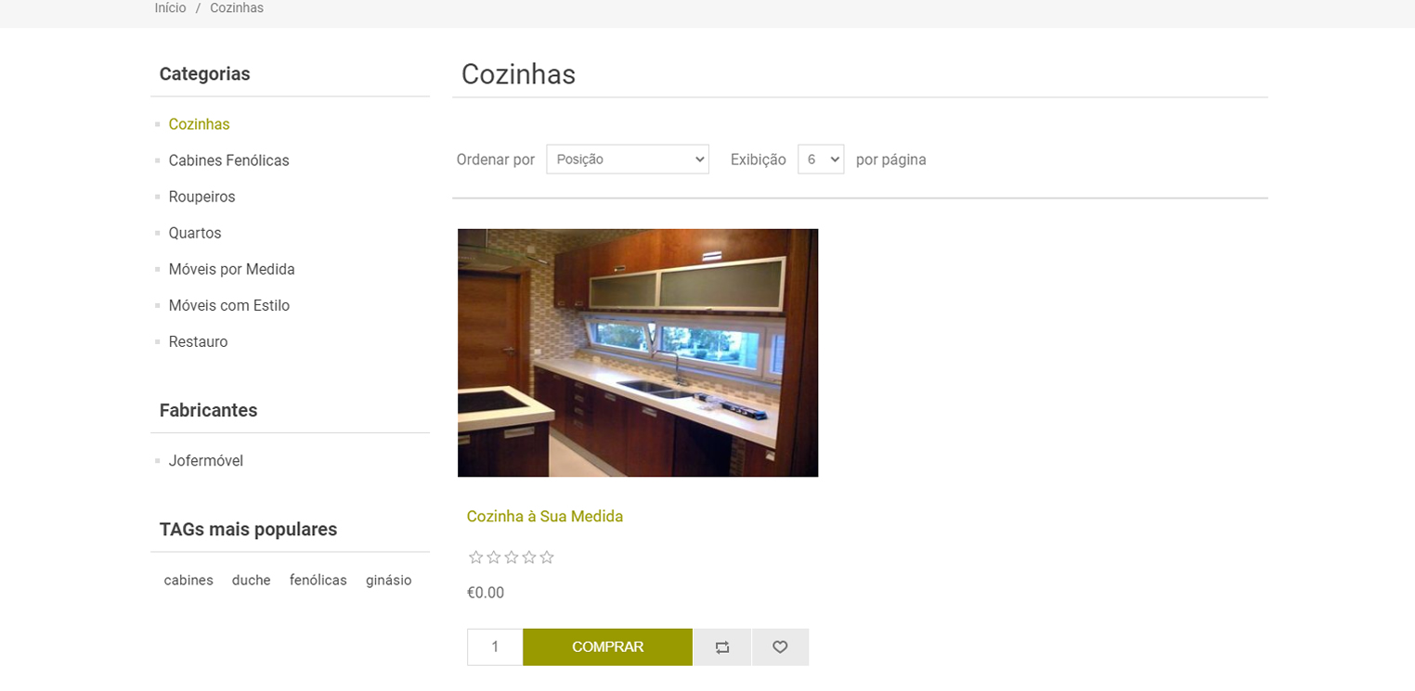The width and height of the screenshot is (1415, 691).
Task: Select Cabines Fenólicas category
Action: 228,160
